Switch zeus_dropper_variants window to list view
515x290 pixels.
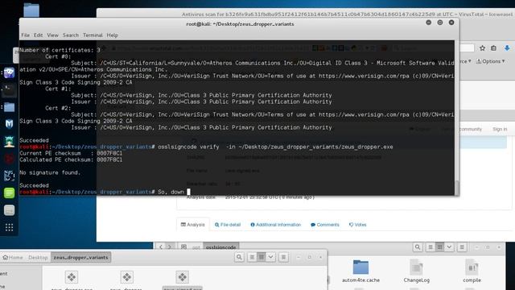click(x=252, y=257)
